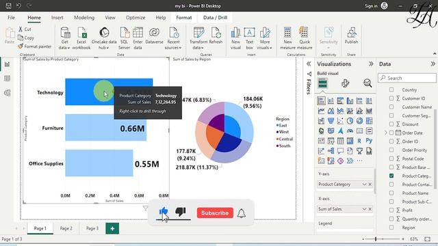Add the Matrix visual
The image size is (438, 246).
[350, 141]
